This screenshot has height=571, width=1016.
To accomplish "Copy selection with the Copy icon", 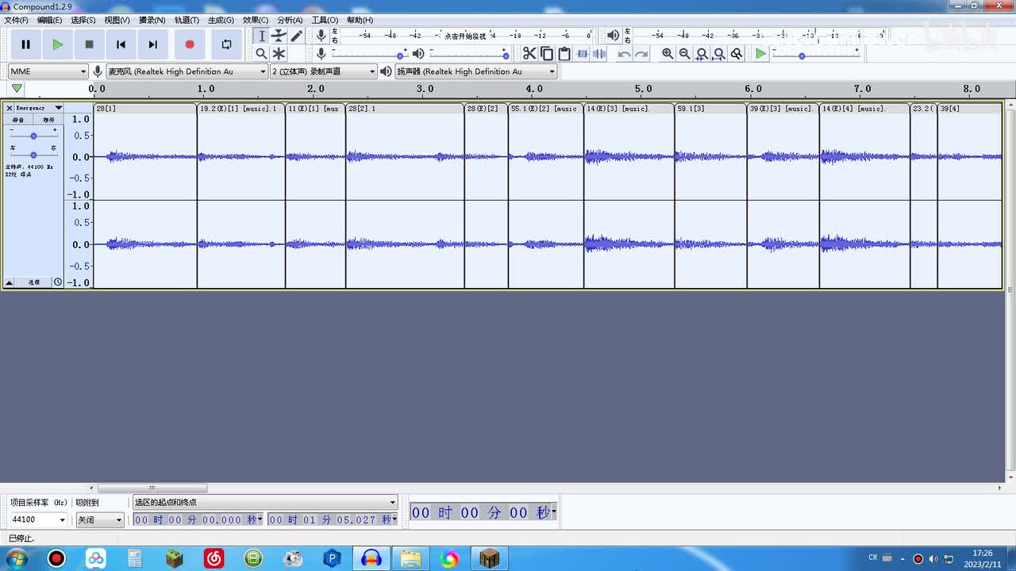I will pyautogui.click(x=547, y=53).
